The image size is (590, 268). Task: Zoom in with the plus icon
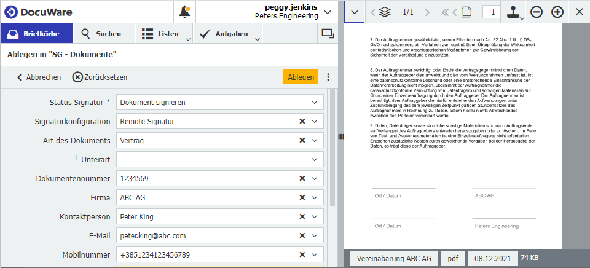[x=557, y=12]
